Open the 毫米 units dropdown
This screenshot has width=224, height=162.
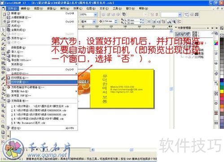point(94,22)
